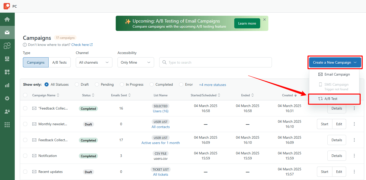The width and height of the screenshot is (366, 180).
Task: Open the archive drawer icon in sidebar
Action: pyautogui.click(x=7, y=59)
